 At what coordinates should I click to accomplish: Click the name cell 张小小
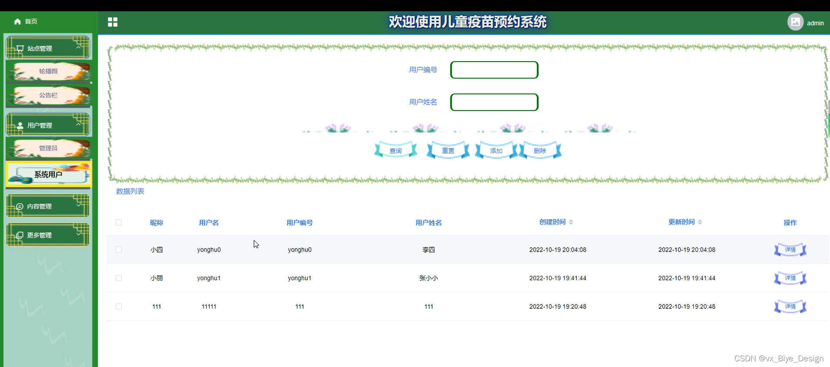tap(429, 278)
